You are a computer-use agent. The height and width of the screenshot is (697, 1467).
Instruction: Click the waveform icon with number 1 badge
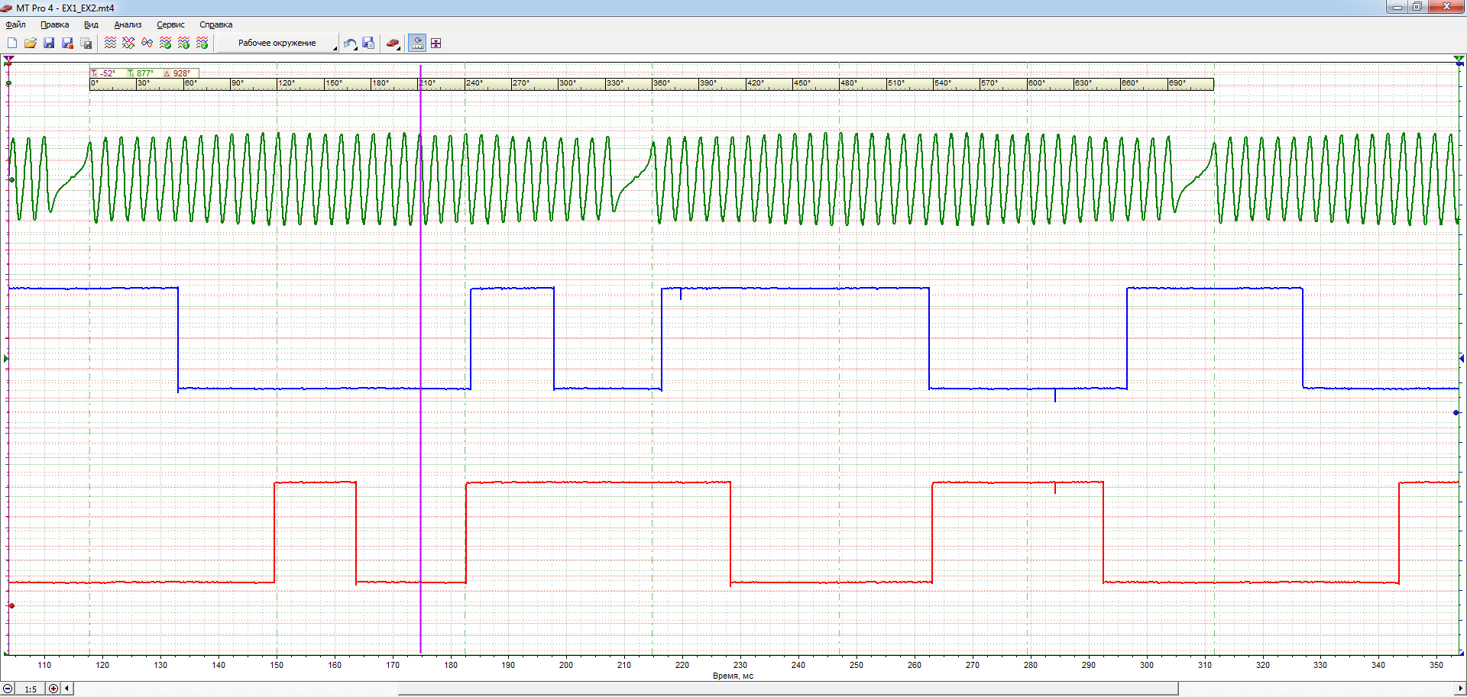coord(183,44)
